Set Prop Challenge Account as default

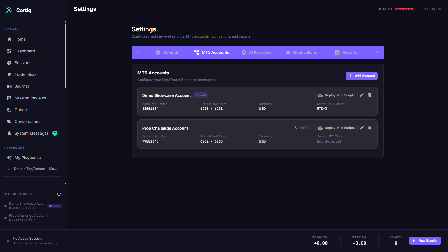coord(303,128)
